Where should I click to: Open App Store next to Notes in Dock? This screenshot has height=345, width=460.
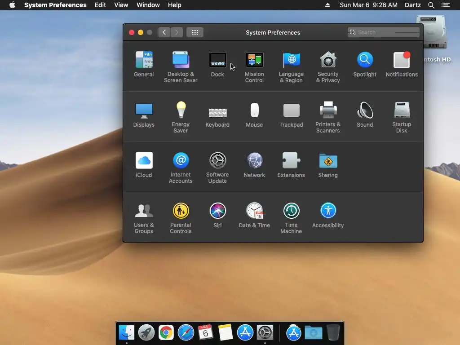pos(245,332)
